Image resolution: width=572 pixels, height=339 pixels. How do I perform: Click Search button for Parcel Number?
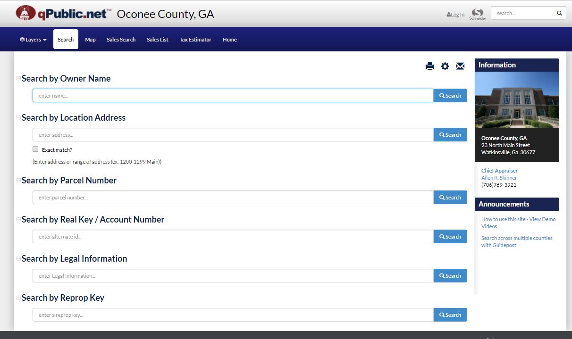tap(450, 198)
